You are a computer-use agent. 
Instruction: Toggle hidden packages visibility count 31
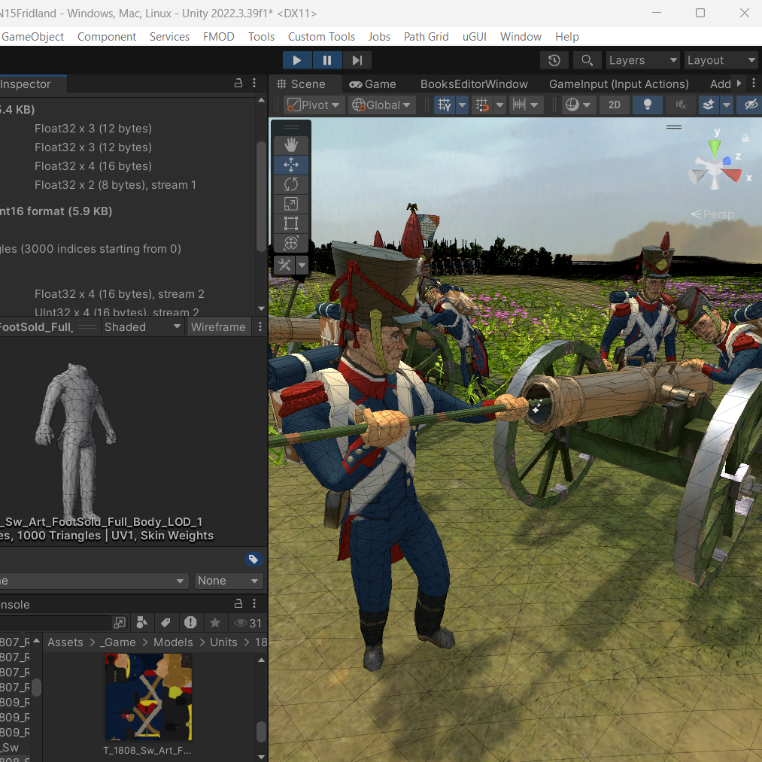point(247,623)
